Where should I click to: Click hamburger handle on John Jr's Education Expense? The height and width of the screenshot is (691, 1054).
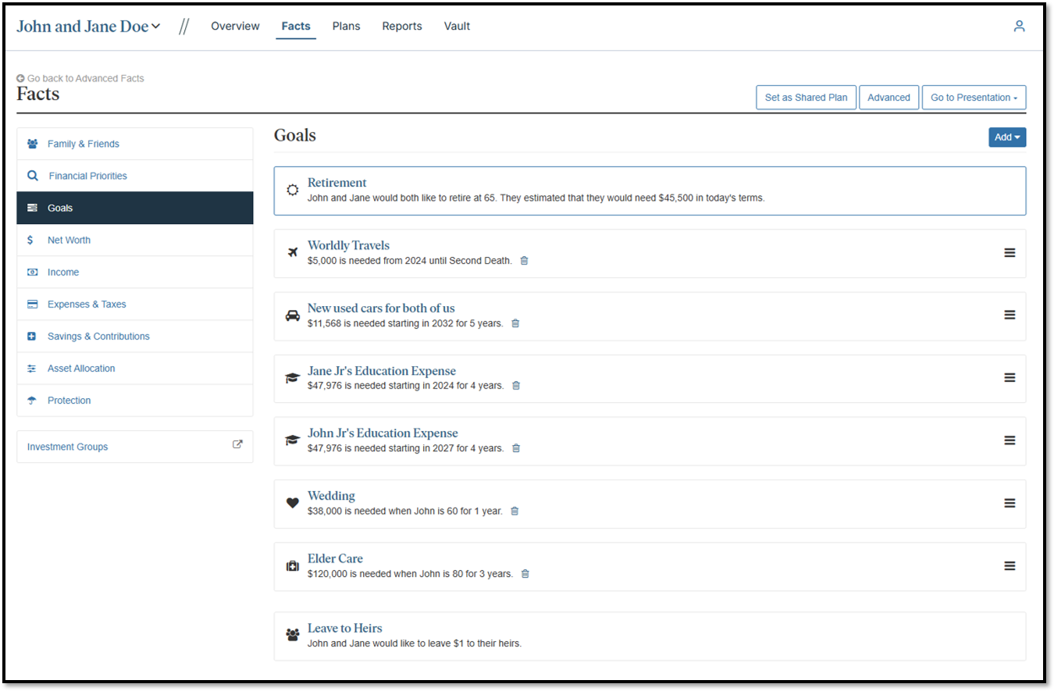click(x=1009, y=440)
